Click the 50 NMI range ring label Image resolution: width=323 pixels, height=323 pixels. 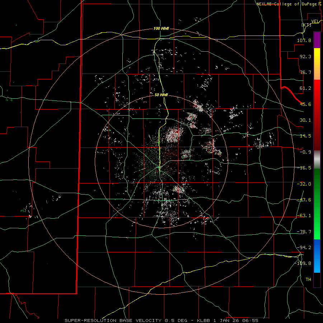[161, 95]
